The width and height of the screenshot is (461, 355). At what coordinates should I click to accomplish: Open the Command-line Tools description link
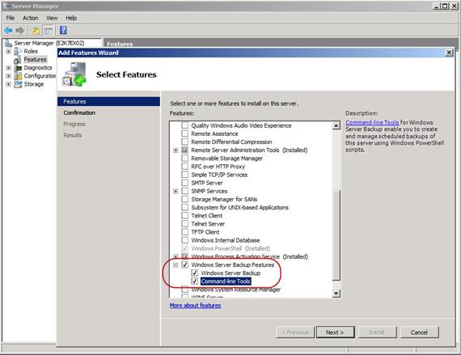pos(372,123)
